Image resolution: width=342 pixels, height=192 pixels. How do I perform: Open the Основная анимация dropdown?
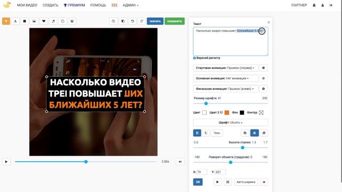[x=226, y=78]
